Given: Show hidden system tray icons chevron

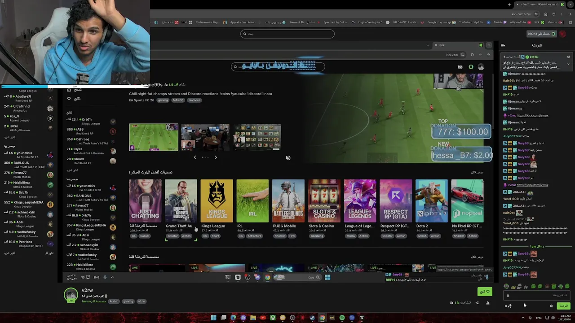Looking at the screenshot, I should [522, 318].
